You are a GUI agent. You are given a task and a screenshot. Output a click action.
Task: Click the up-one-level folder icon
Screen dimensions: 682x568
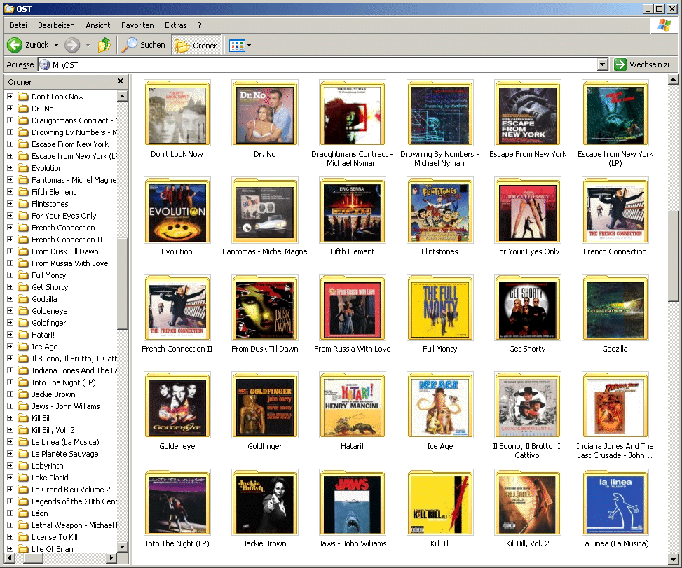pos(104,44)
